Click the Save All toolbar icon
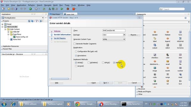The height and width of the screenshot is (107, 191). [16, 9]
